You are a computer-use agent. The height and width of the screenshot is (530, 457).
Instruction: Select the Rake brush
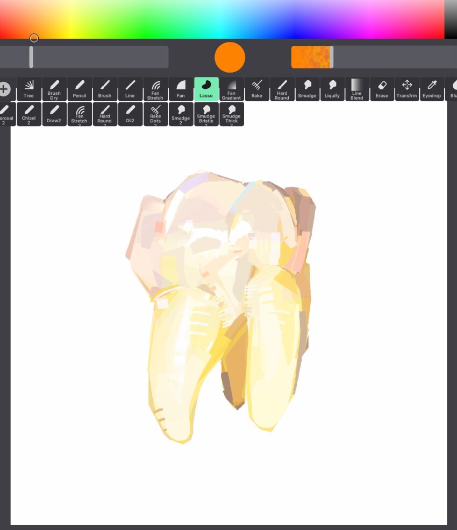click(256, 89)
